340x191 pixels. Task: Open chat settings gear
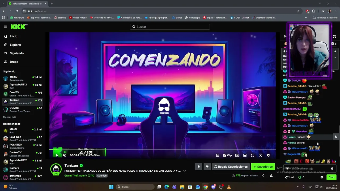322,177
